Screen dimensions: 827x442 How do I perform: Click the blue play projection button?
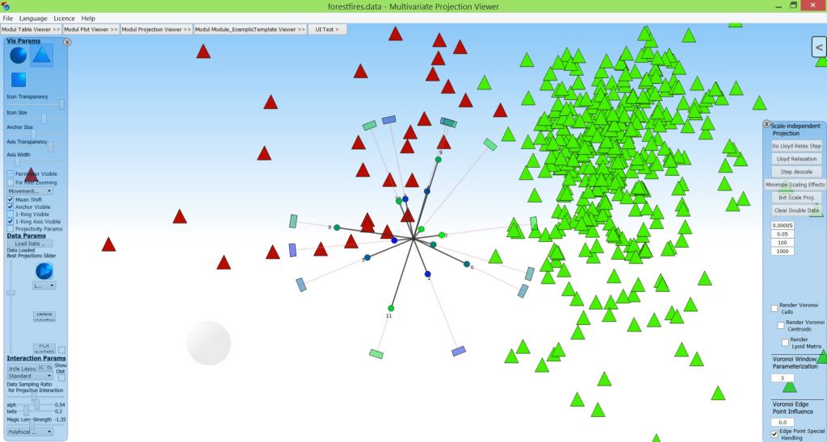pos(44,271)
